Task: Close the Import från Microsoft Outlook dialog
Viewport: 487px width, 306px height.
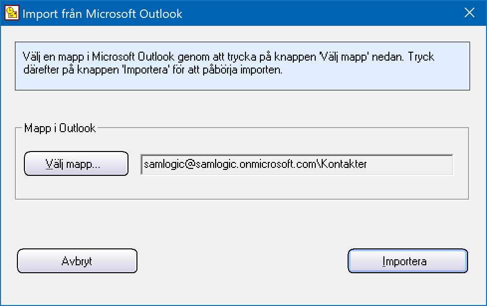Action: coord(469,13)
